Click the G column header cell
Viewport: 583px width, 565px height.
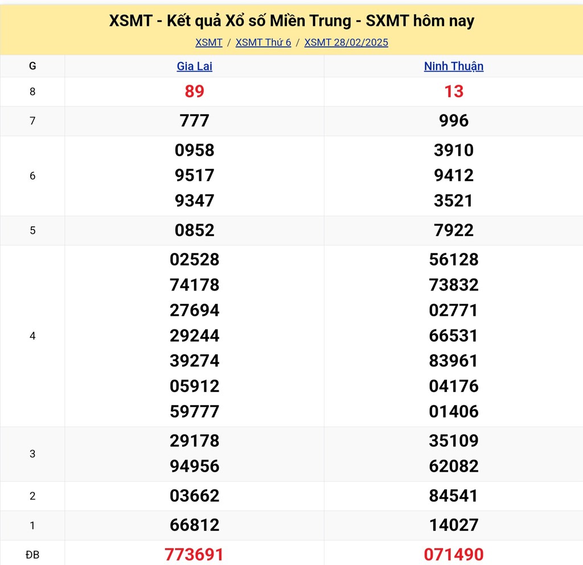32,66
